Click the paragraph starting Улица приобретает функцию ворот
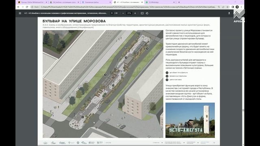 click(189, 92)
